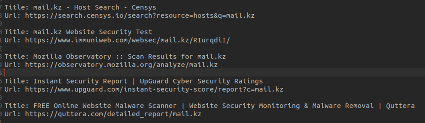Click the upguard.com instant-security-score URL
The image size is (425, 123).
click(x=154, y=89)
